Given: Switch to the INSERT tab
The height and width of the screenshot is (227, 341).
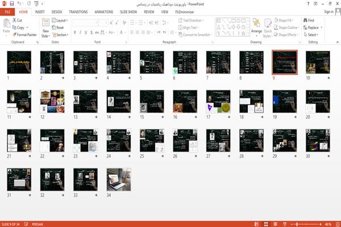Looking at the screenshot, I should (40, 12).
